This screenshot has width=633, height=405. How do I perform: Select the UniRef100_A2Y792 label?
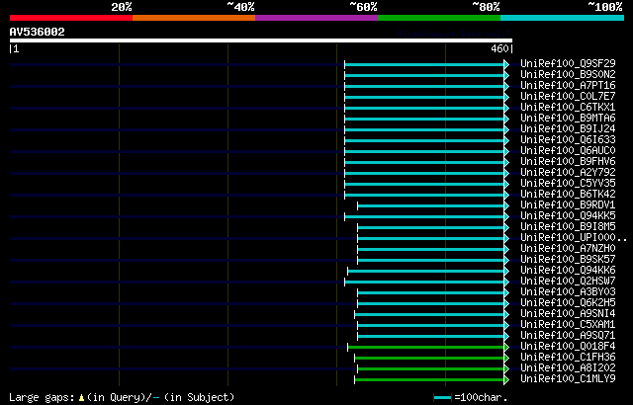click(x=568, y=173)
